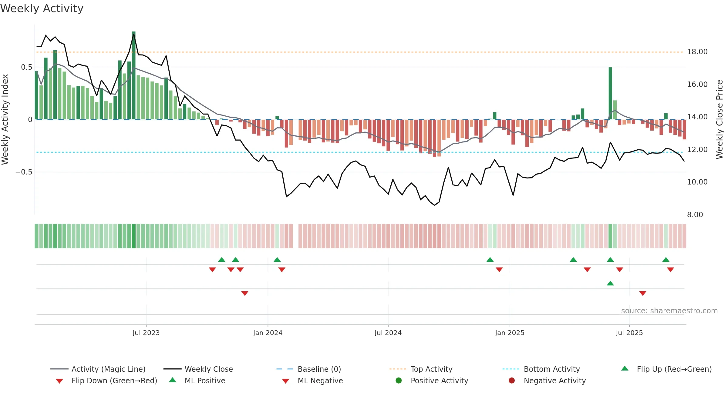Toggle Baseline (0) legend entry
This screenshot has height=409, width=728.
point(309,369)
